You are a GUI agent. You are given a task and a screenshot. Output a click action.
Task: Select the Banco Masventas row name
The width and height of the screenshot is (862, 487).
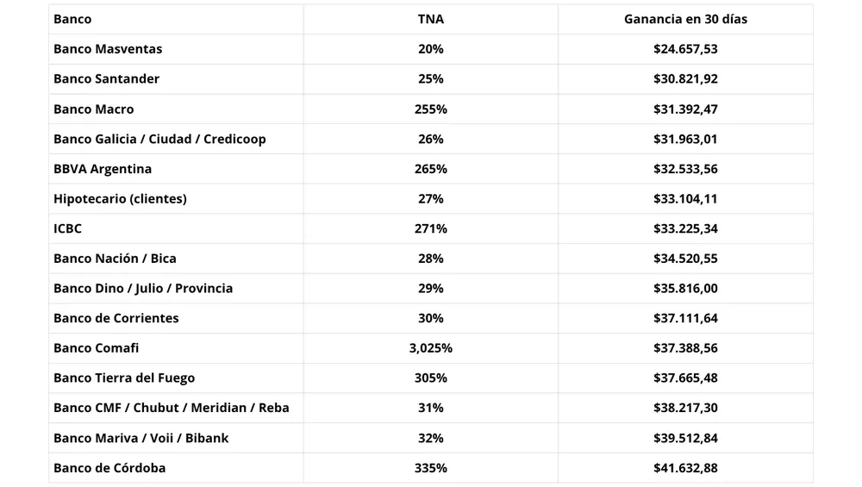point(108,49)
